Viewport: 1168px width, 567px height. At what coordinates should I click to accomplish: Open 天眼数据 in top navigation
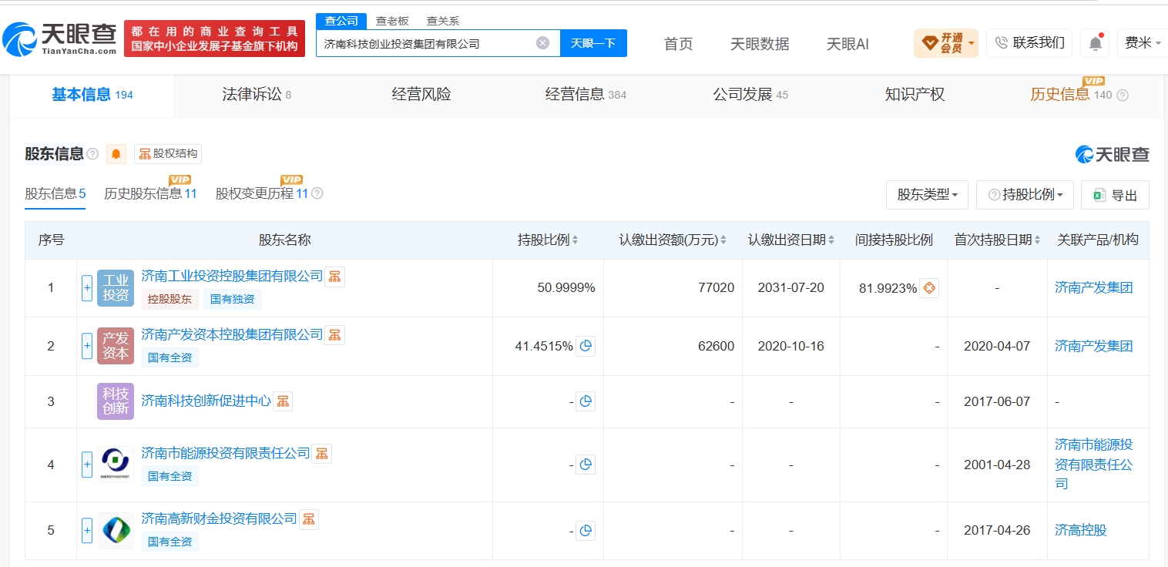[760, 44]
